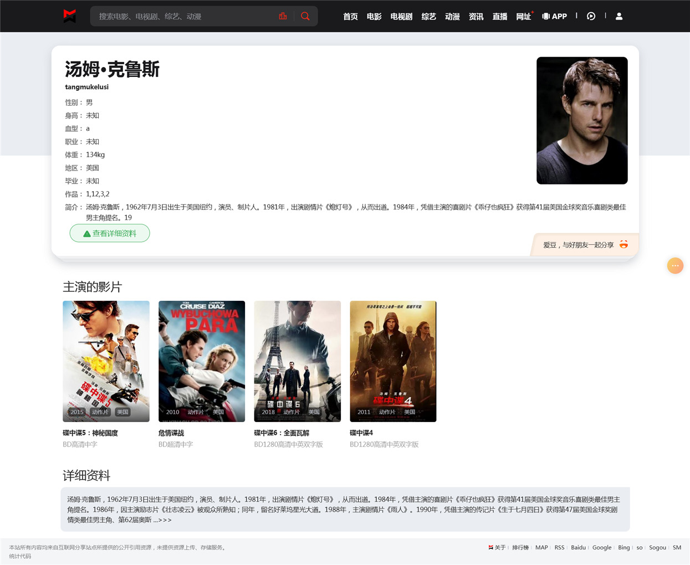Expand detailed bio with >>> link

(165, 520)
